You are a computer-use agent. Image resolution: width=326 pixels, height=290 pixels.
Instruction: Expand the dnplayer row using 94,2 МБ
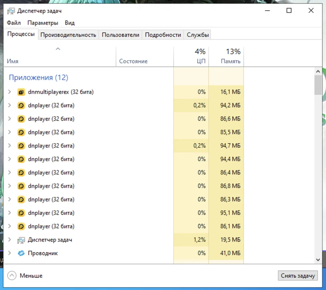9,105
